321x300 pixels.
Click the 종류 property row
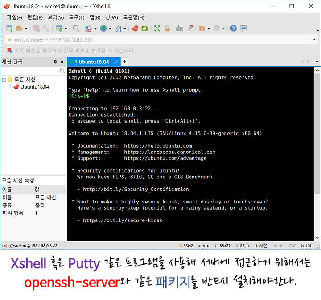pyautogui.click(x=33, y=205)
